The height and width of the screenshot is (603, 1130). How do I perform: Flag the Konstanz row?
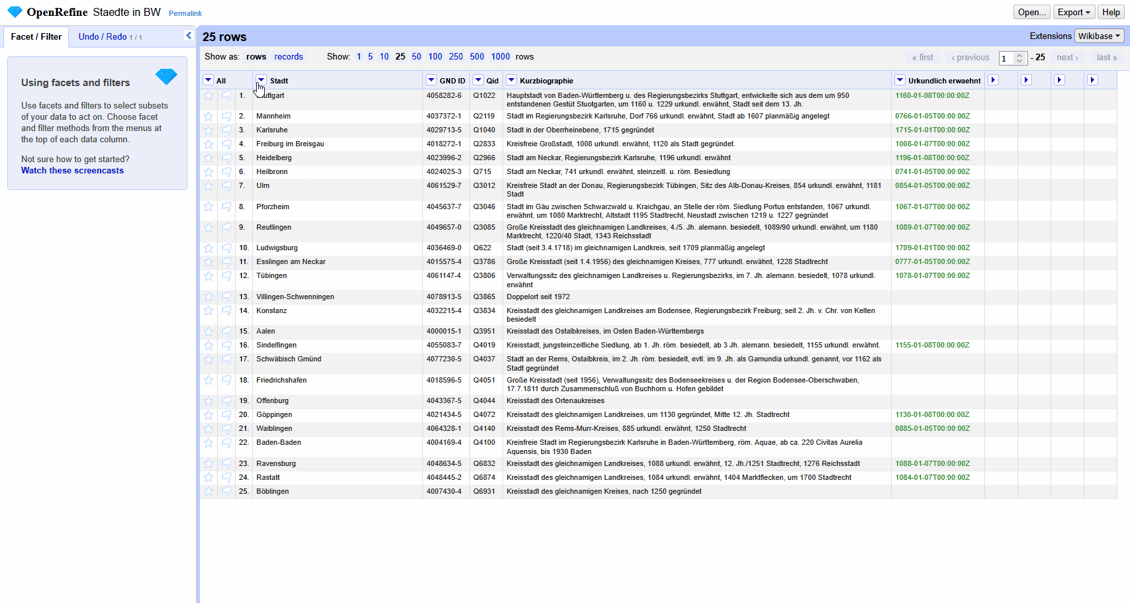pos(225,310)
